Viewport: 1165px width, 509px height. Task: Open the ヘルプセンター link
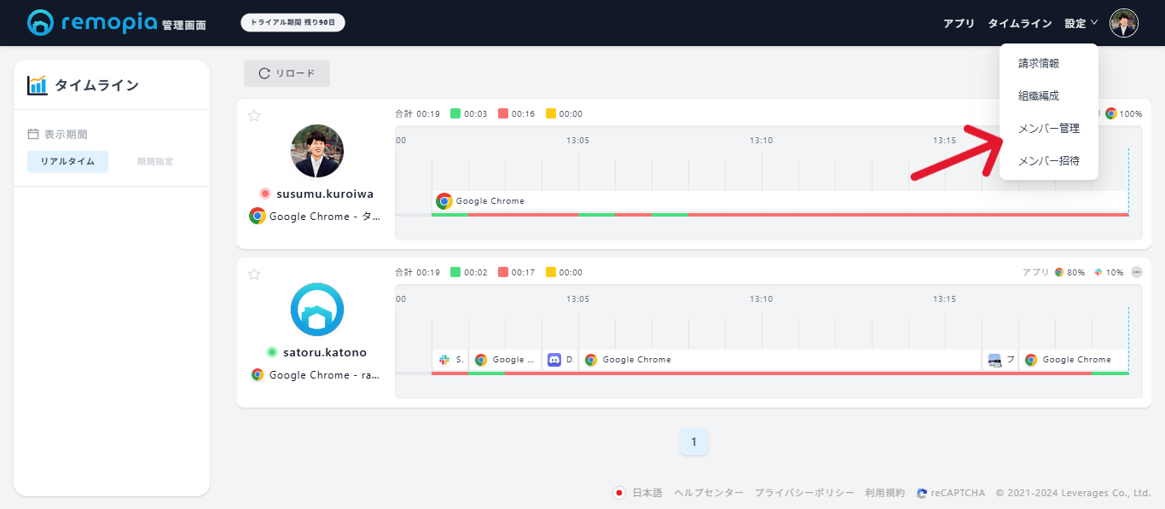click(x=709, y=493)
